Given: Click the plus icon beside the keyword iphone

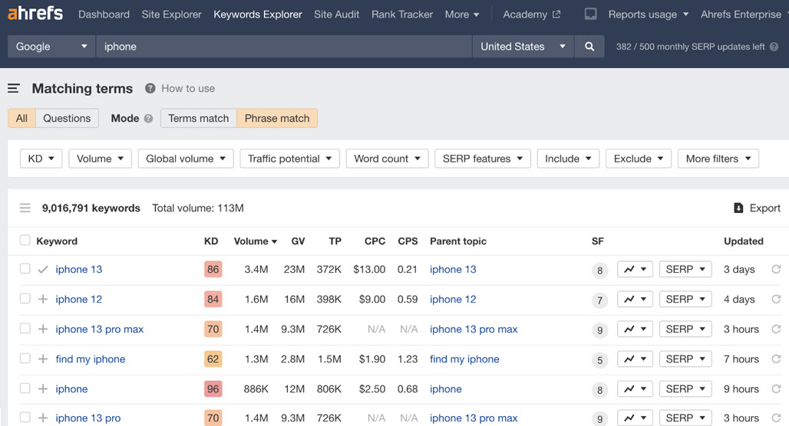Looking at the screenshot, I should click(43, 388).
